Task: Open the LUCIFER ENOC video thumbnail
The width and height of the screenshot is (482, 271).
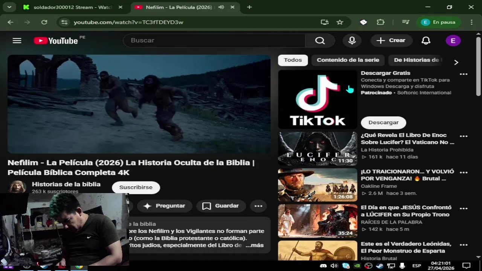Action: [317, 149]
